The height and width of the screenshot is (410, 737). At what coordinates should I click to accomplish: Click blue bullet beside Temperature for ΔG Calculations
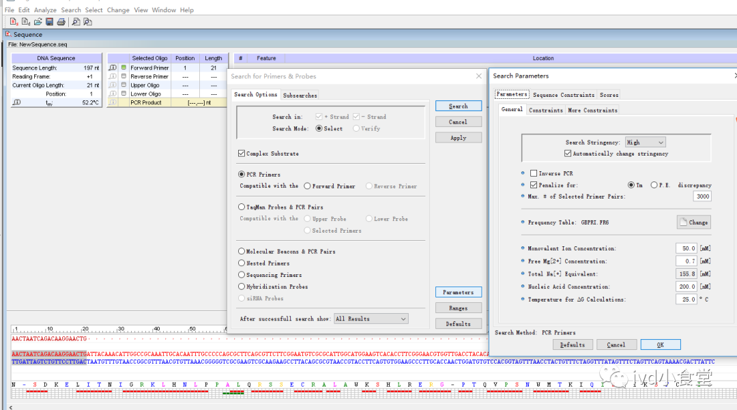point(523,299)
